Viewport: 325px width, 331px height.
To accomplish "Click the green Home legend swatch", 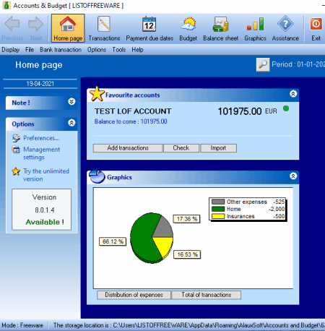I will pyautogui.click(x=218, y=209).
